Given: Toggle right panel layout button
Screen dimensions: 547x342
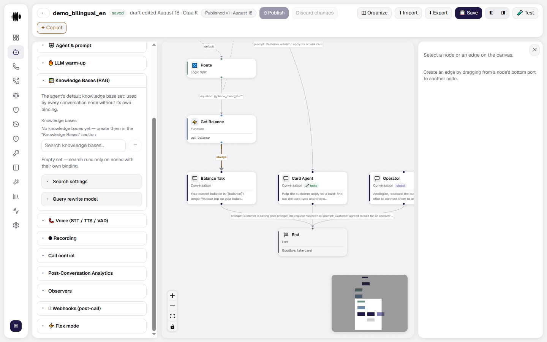Looking at the screenshot, I should click(503, 13).
